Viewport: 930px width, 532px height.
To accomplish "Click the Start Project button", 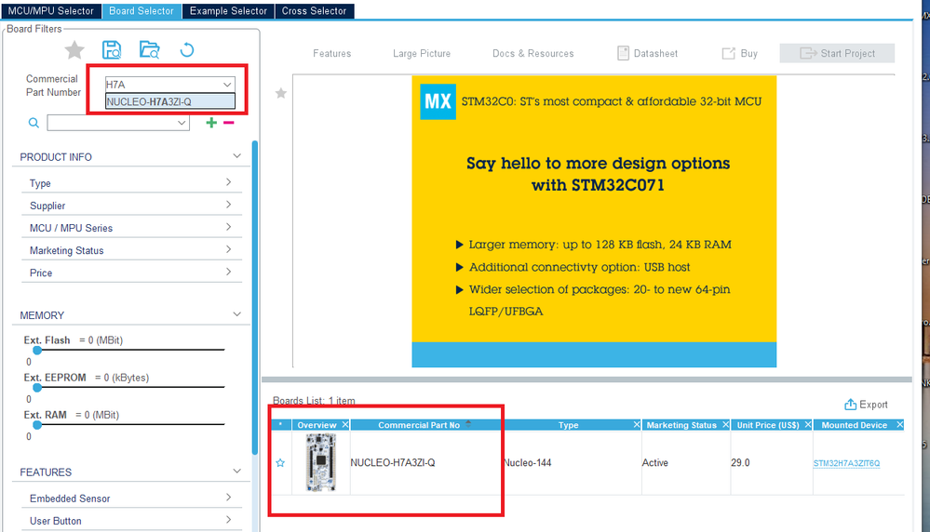I will [837, 53].
